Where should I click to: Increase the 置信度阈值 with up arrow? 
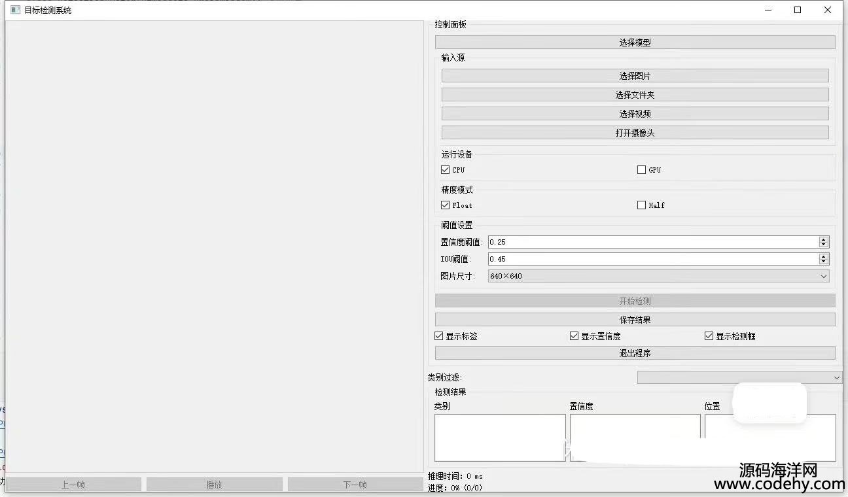click(x=824, y=239)
